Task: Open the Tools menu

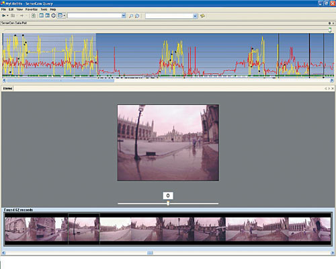Action: coord(44,9)
